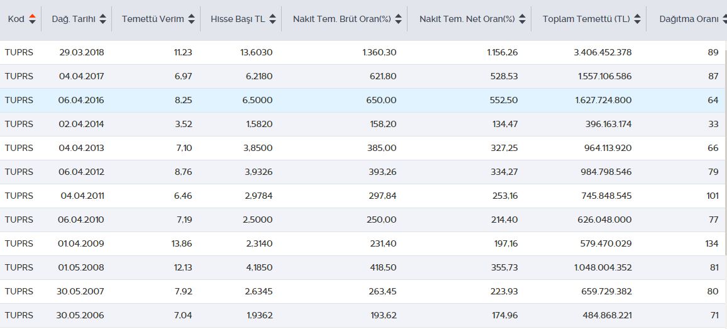727x329 pixels.
Task: Click the Nakit Tem. Net Oran(%) header label
Action: (x=467, y=19)
